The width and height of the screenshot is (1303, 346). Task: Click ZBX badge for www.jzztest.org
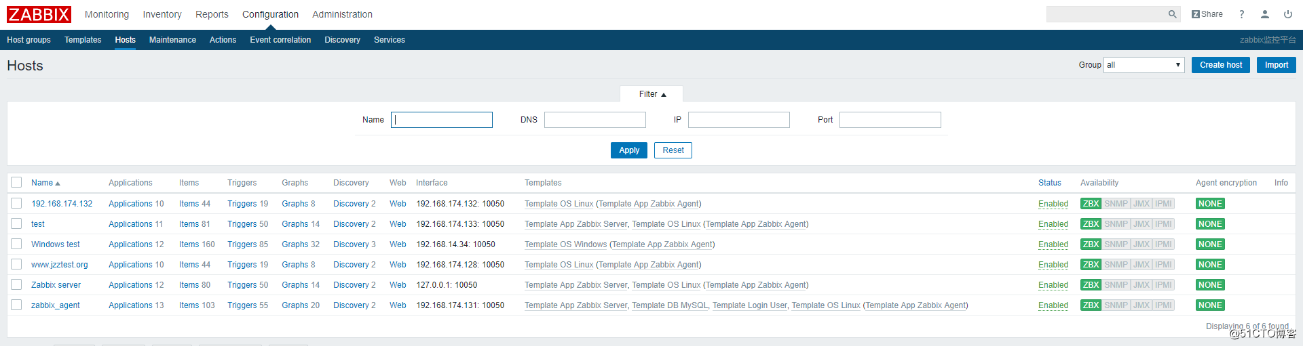(x=1091, y=265)
